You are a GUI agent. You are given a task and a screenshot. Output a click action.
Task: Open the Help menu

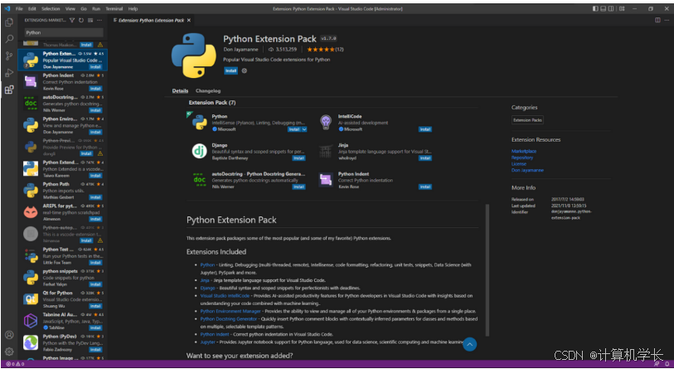[133, 8]
